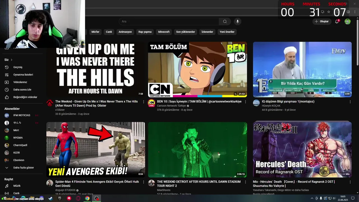Expand Daha fazla göster subscriptions
359x202 pixels.
(22, 168)
